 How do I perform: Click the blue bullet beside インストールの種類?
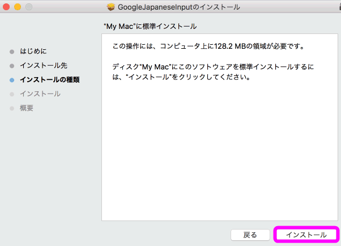coord(12,80)
